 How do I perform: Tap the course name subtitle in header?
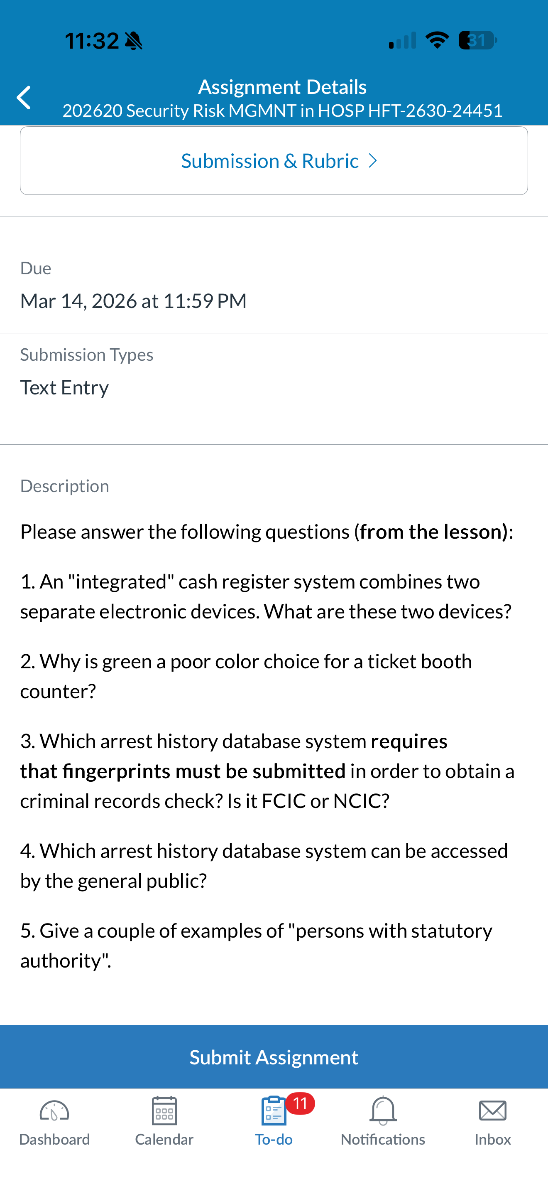(x=282, y=111)
